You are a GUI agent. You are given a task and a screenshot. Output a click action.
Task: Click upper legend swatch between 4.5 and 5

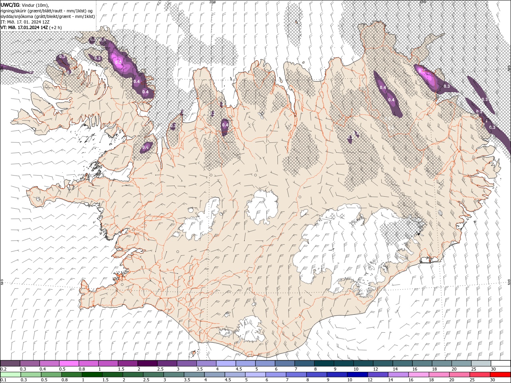click(246, 363)
